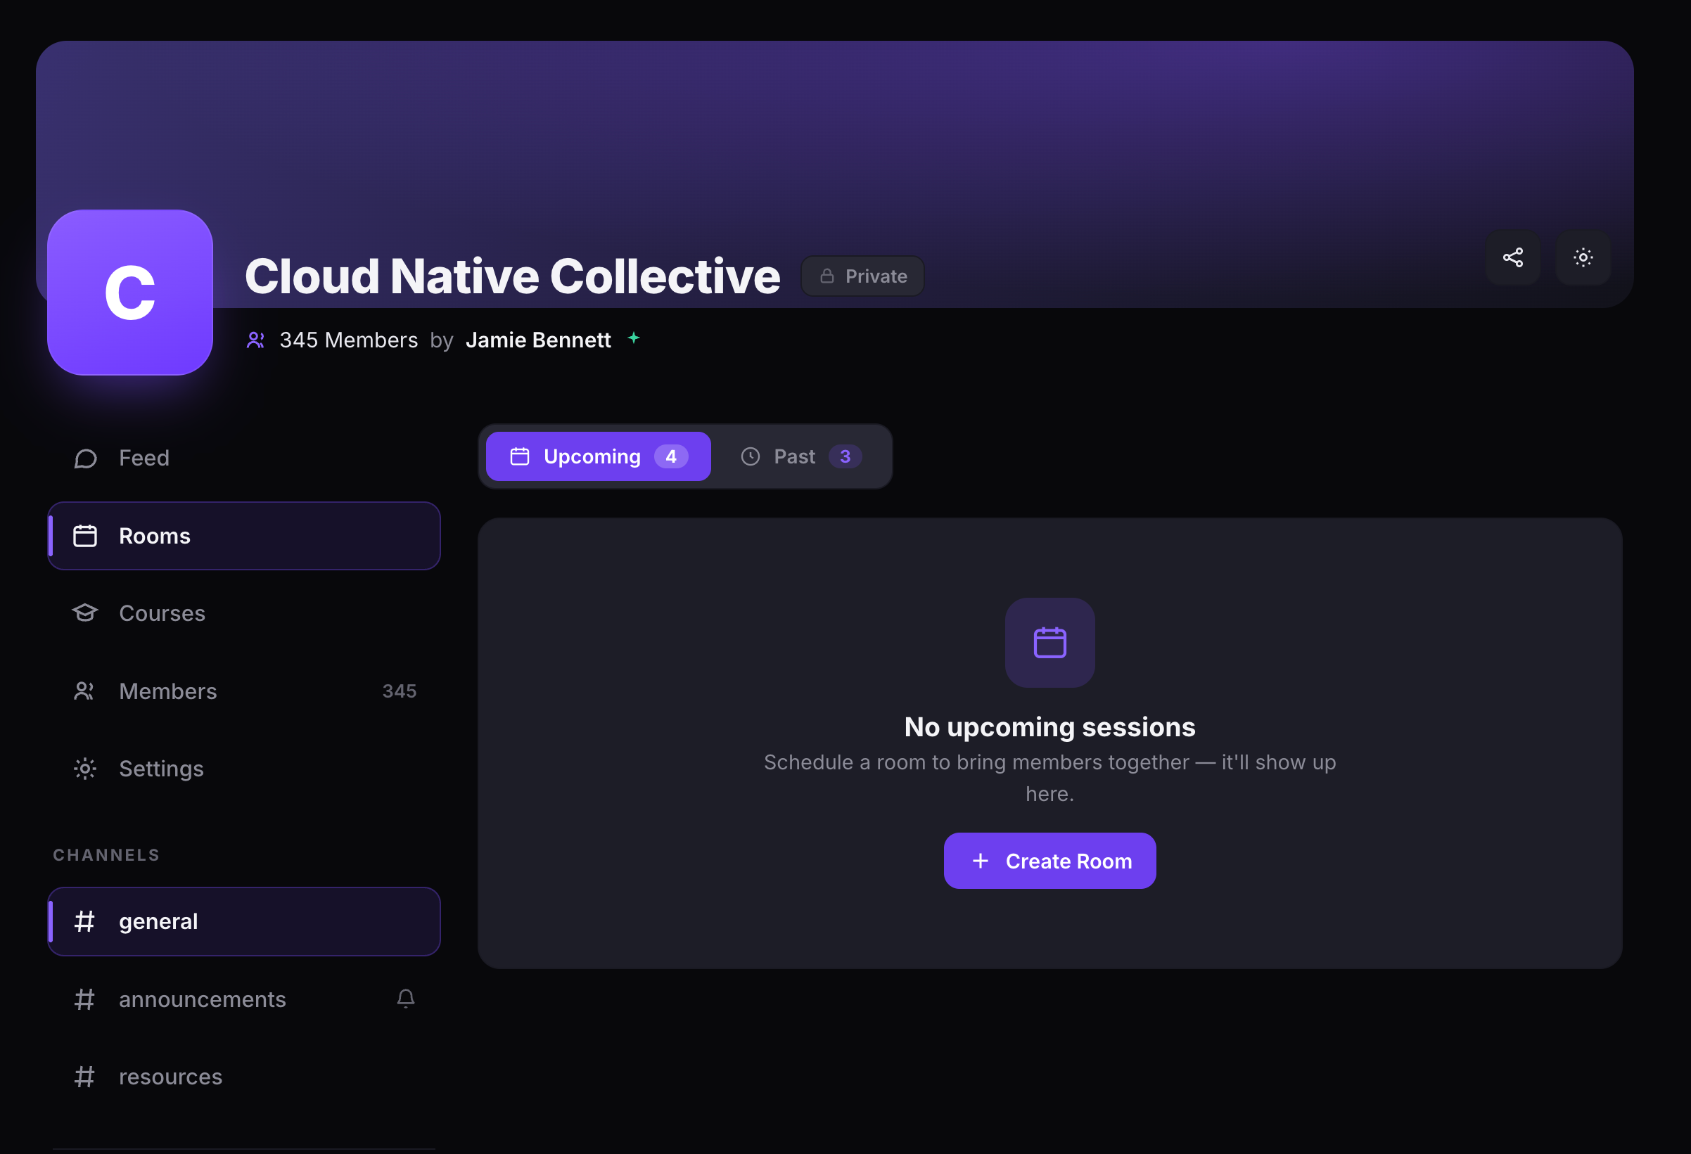
Task: Click the members icon beside 345 Members
Action: point(255,340)
